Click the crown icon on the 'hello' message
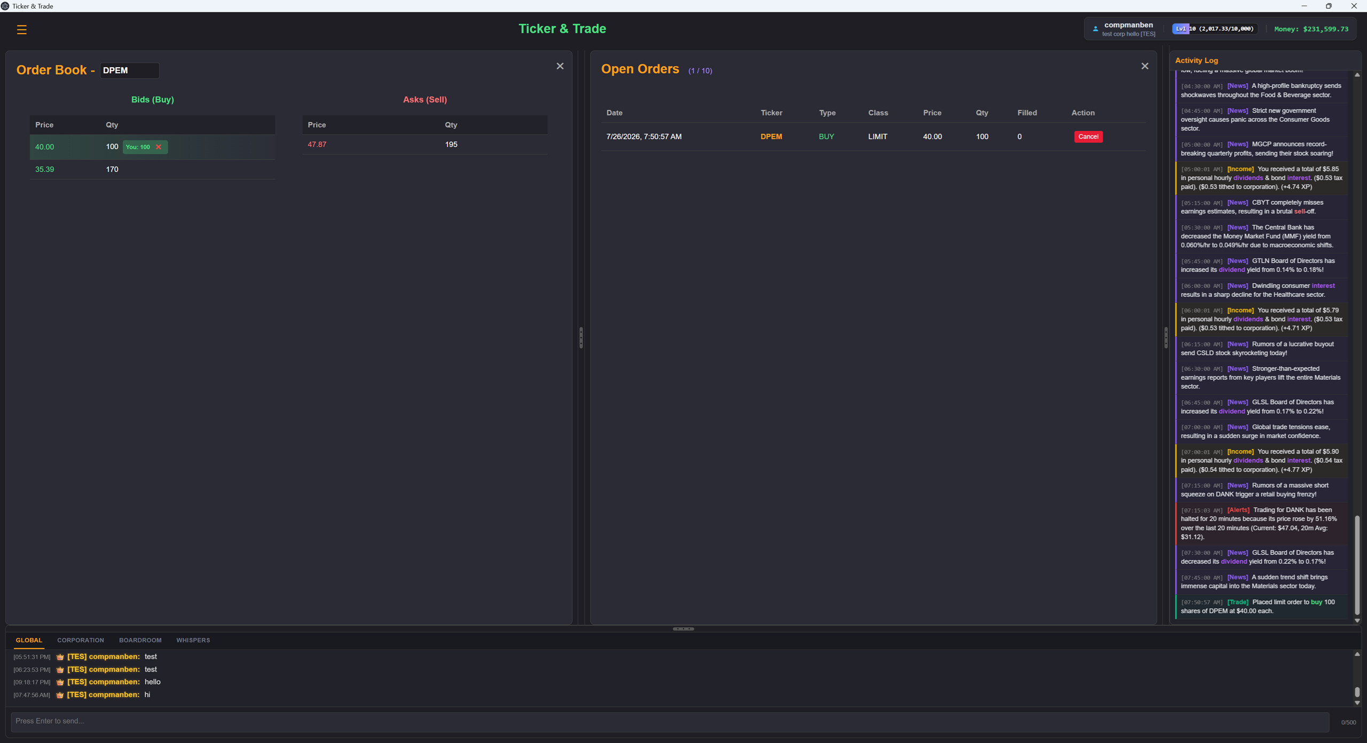1367x743 pixels. click(60, 682)
